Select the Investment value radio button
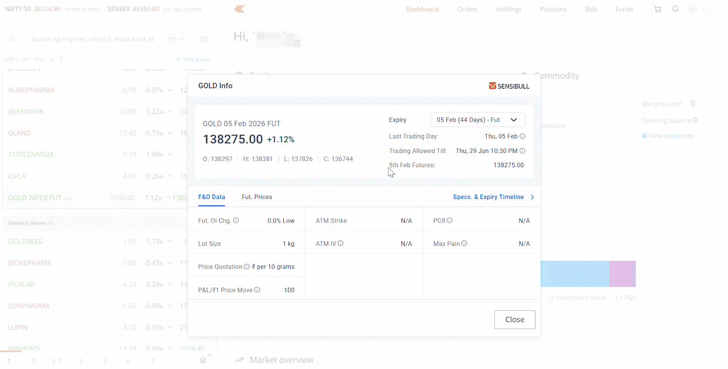 point(551,298)
